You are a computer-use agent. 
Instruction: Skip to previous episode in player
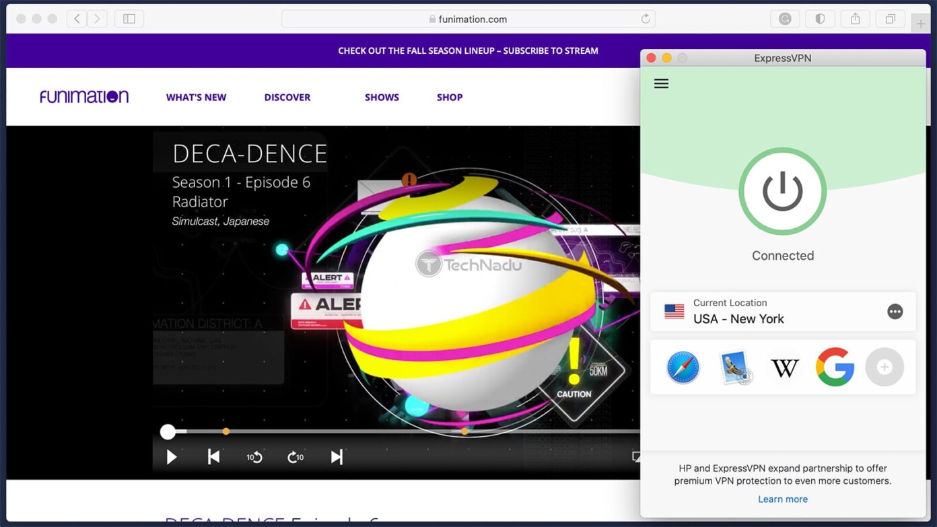pos(213,457)
